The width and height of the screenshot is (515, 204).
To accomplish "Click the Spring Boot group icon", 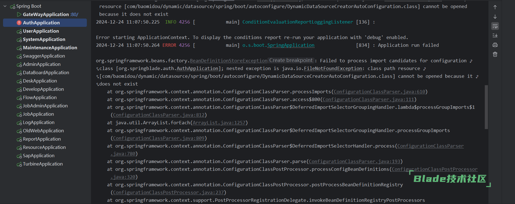I will pos(12,6).
